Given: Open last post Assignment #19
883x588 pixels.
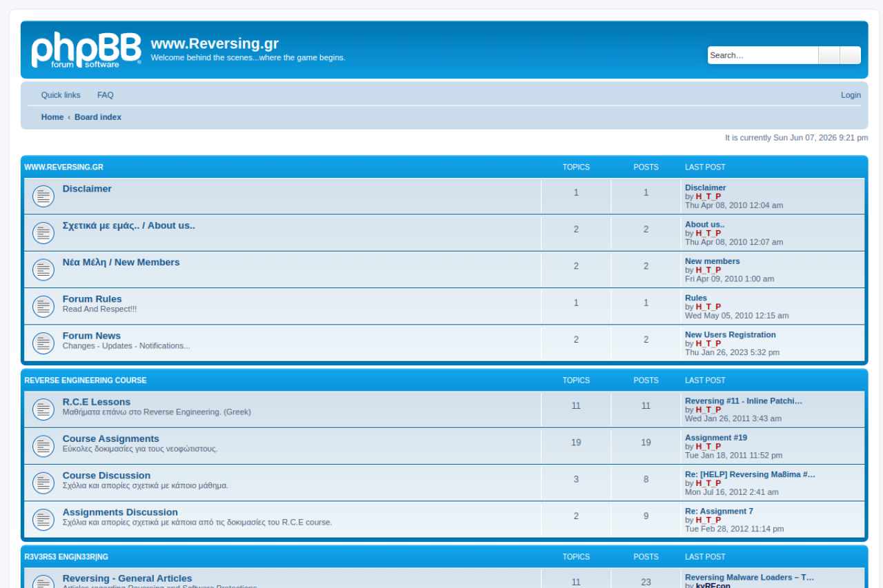Looking at the screenshot, I should coord(716,438).
